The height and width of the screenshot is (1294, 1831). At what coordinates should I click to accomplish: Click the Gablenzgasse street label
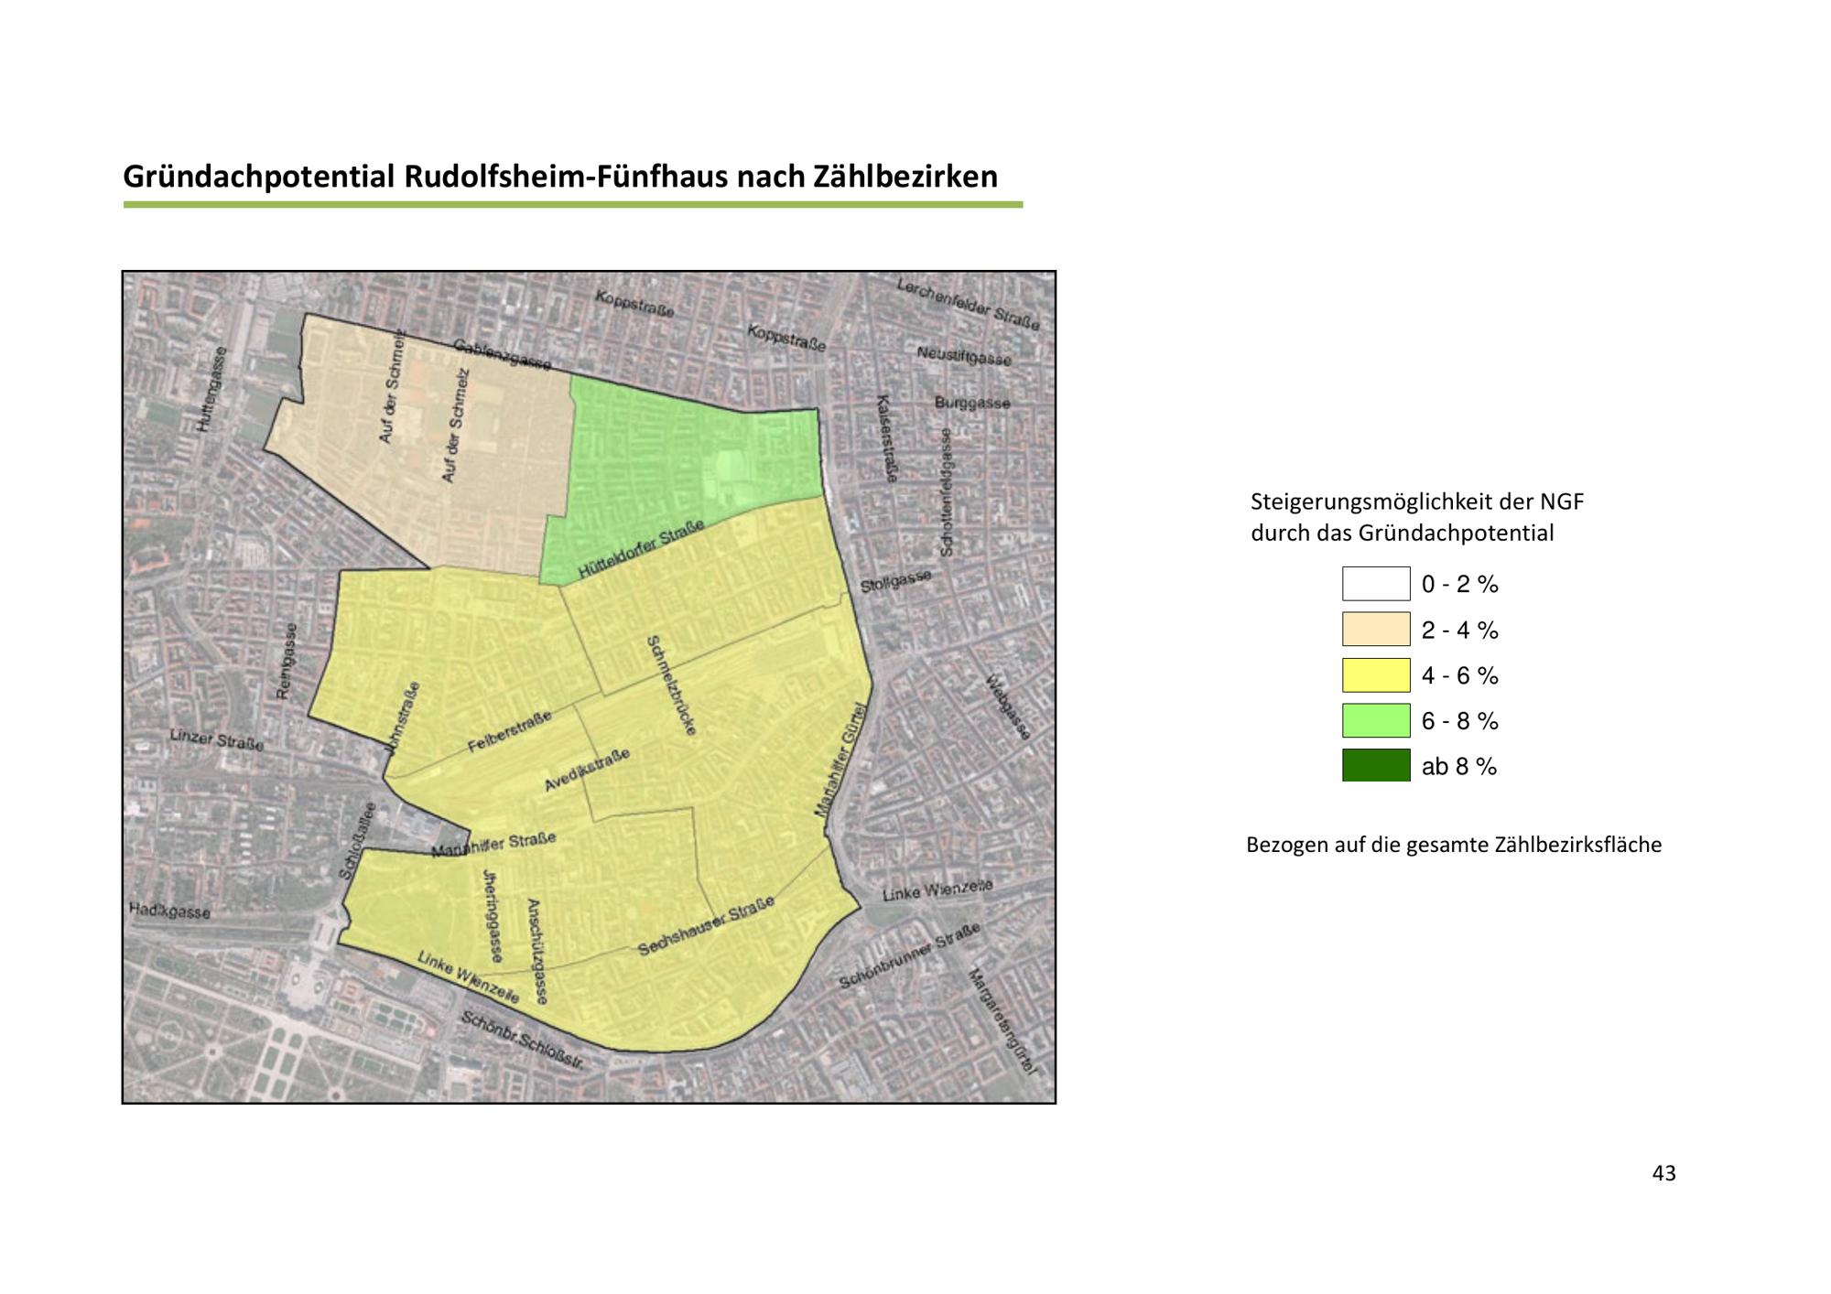pyautogui.click(x=503, y=355)
